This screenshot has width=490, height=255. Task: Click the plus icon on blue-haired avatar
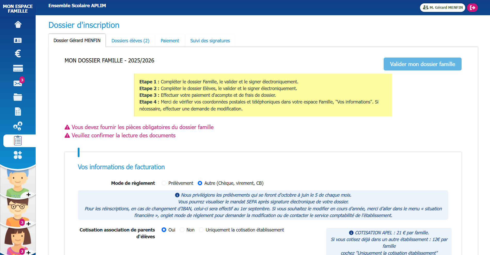28,195
